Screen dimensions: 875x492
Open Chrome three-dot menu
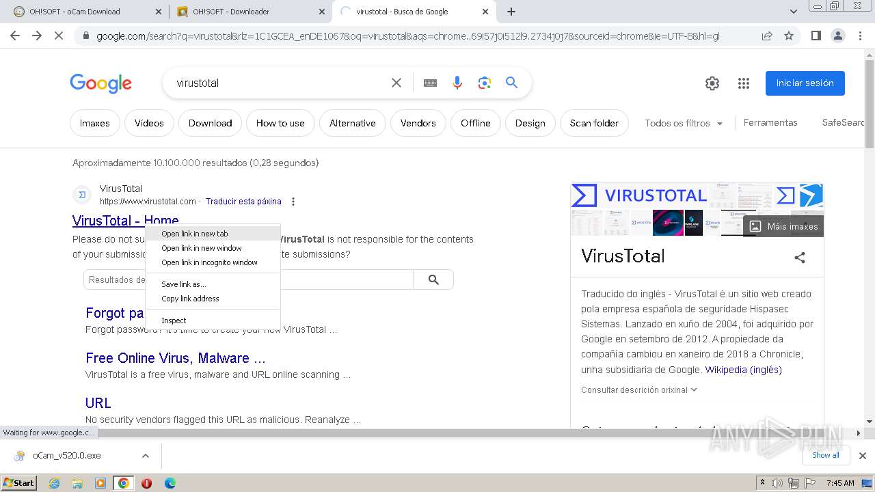(x=860, y=36)
